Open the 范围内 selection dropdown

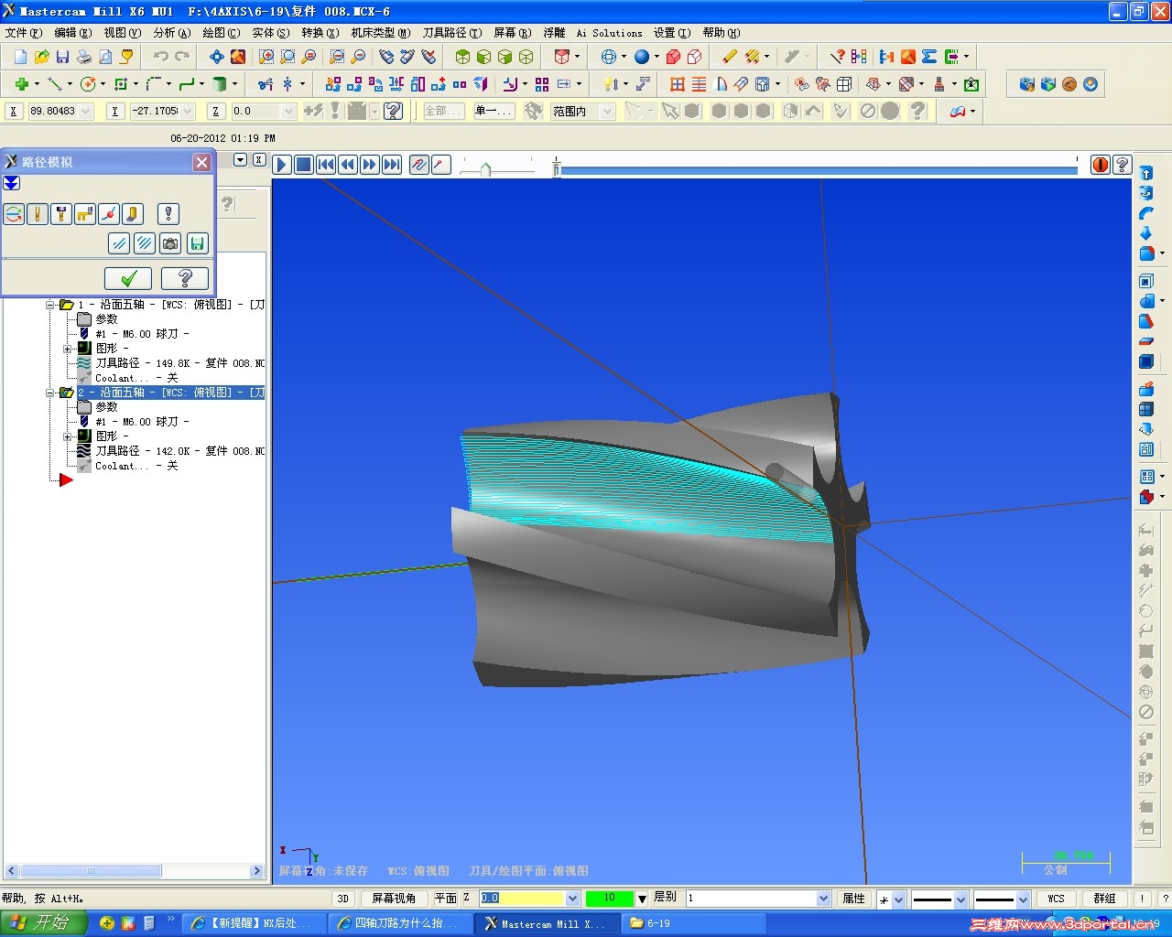pyautogui.click(x=607, y=111)
